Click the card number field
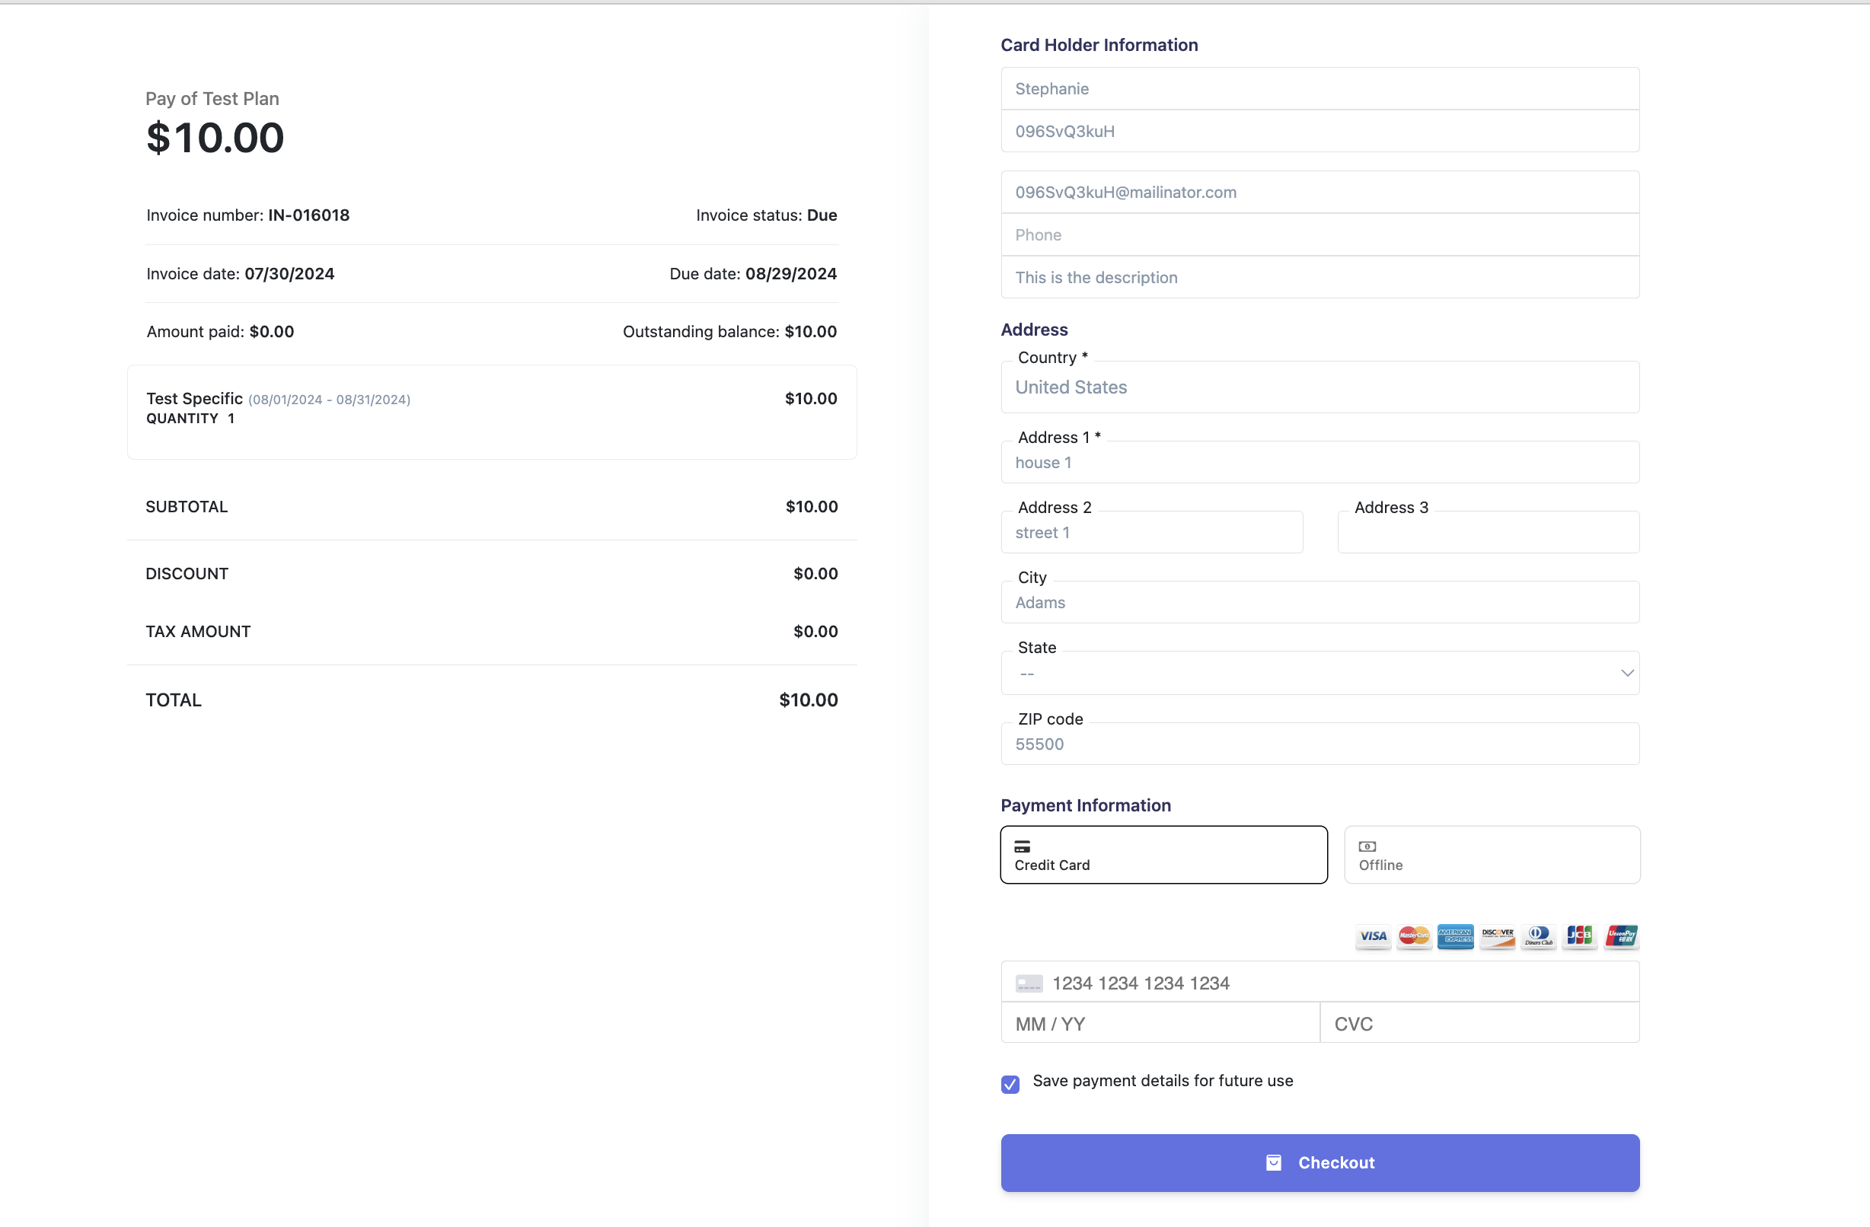1870x1227 pixels. 1320,983
